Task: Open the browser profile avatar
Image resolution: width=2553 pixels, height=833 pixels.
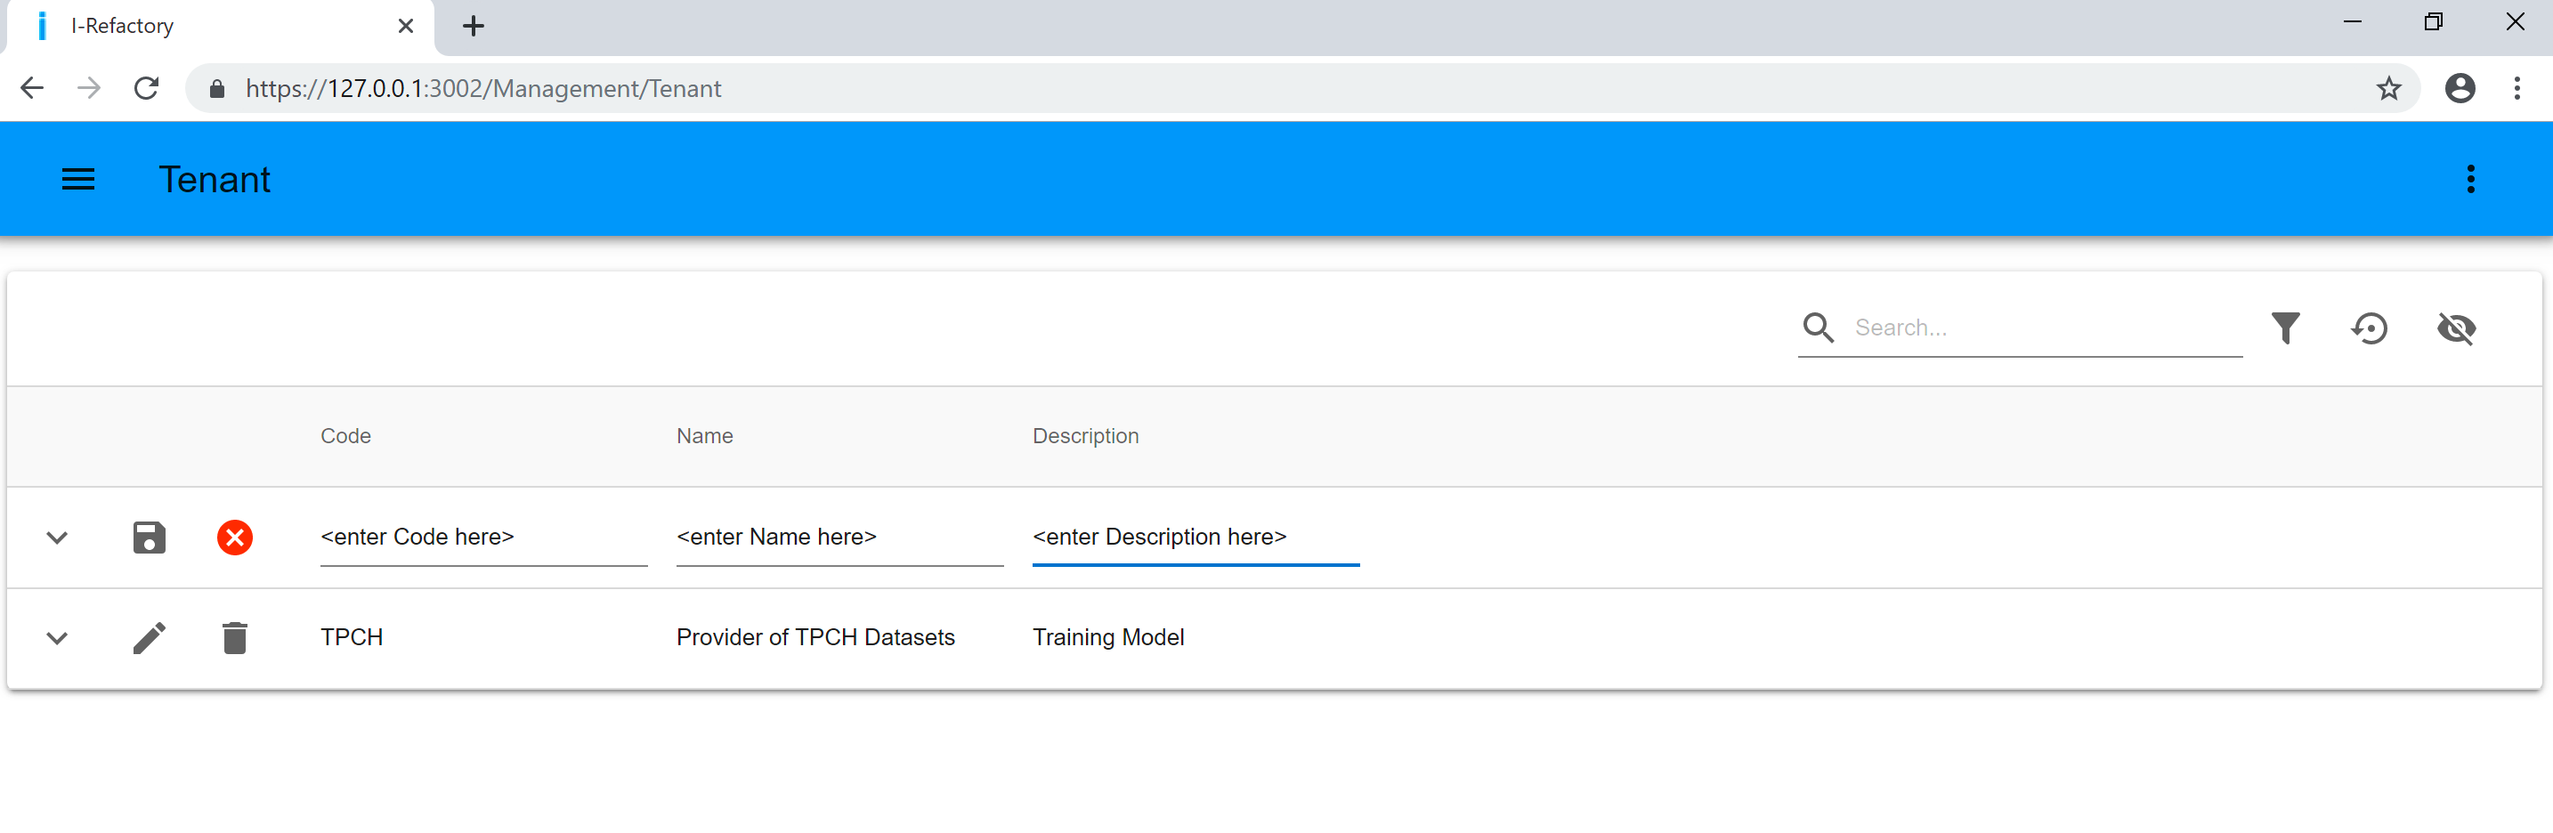Action: (2460, 88)
